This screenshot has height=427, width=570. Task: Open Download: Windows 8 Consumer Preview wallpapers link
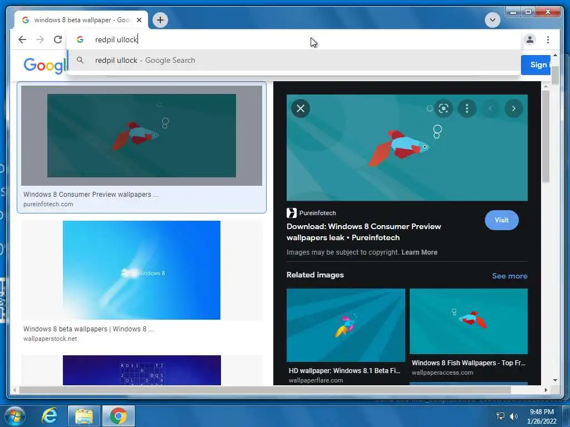click(x=363, y=232)
